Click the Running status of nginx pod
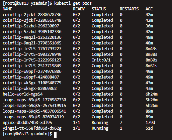Viewport: 172px width, 140px height. coord(100,123)
